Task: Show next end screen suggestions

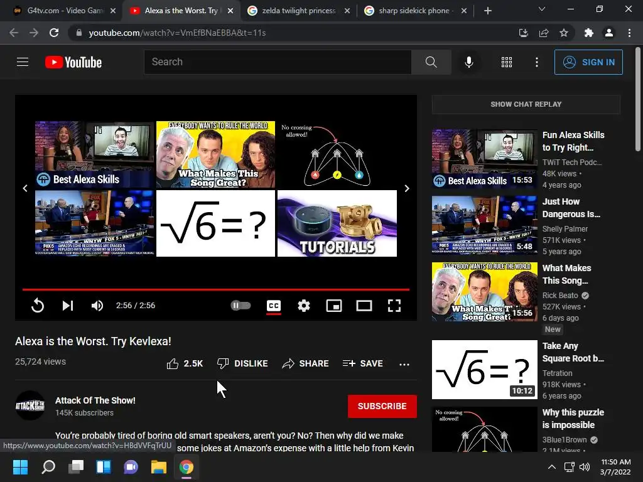Action: coord(406,188)
